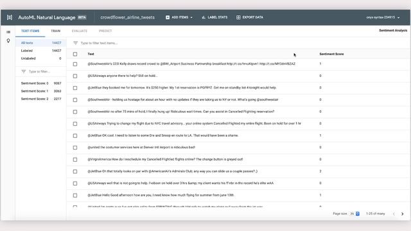Check the USAirways on hold 3 hrs row checkbox
The image size is (411, 231).
75,184
